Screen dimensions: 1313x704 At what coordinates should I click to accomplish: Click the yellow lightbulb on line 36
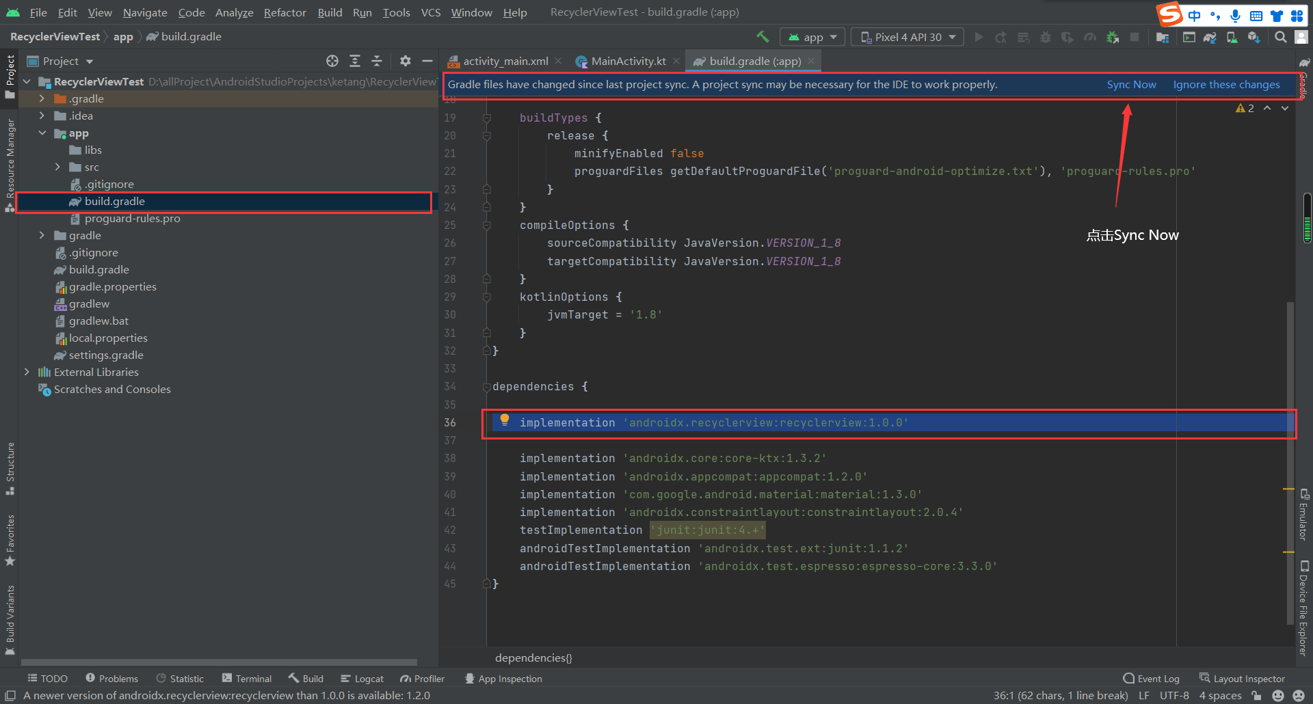tap(505, 420)
